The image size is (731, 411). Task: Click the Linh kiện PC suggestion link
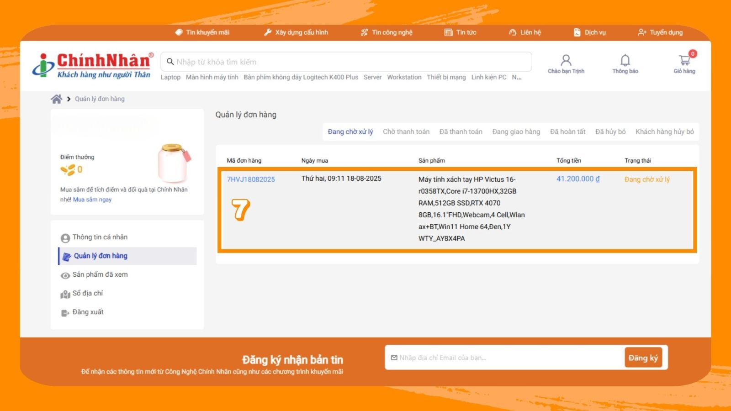tap(489, 77)
